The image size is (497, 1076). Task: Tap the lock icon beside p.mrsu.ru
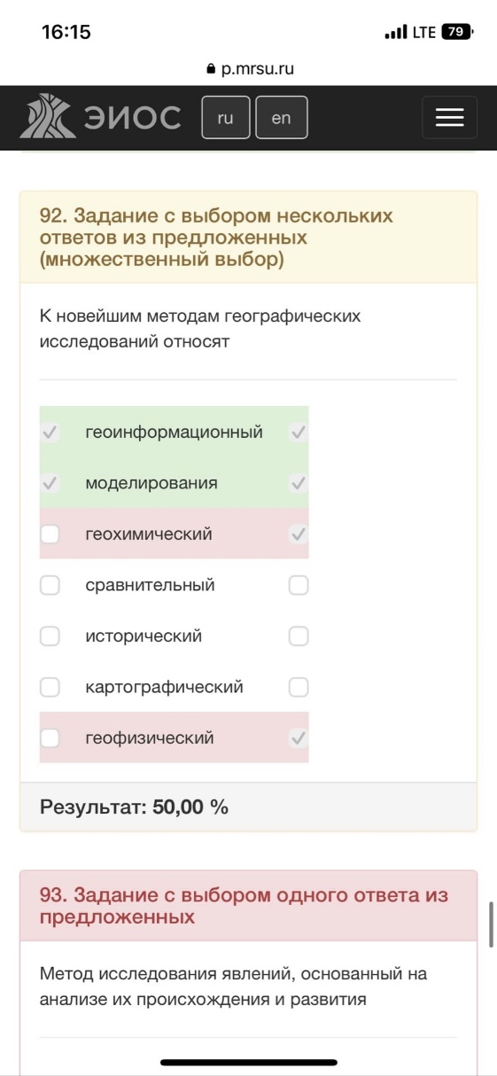pyautogui.click(x=210, y=69)
